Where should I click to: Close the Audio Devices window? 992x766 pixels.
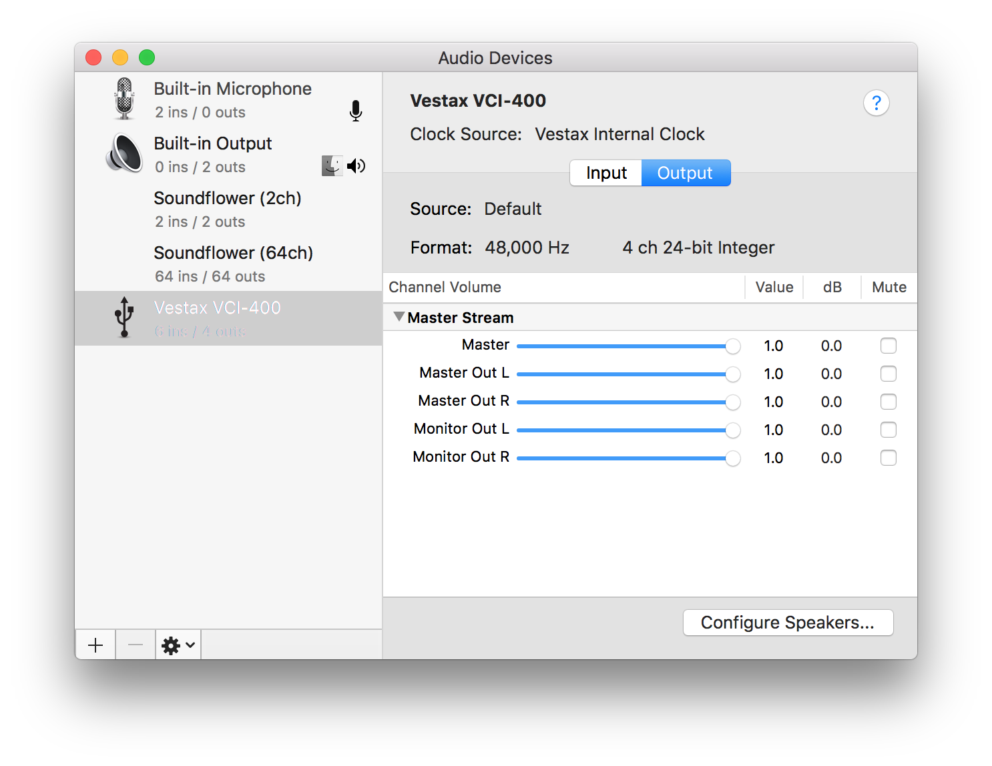[93, 57]
